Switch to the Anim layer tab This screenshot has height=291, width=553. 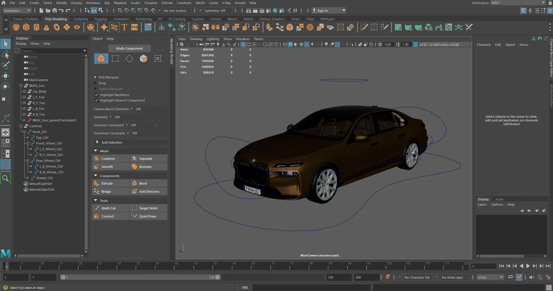click(499, 199)
